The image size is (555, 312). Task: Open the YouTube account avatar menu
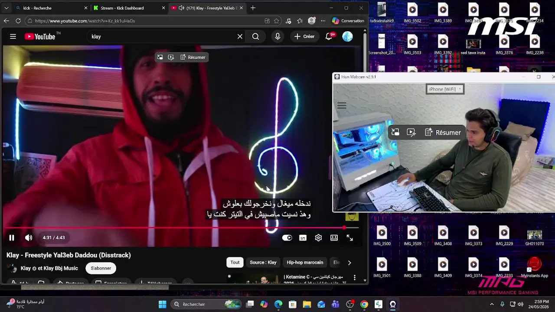click(x=348, y=37)
